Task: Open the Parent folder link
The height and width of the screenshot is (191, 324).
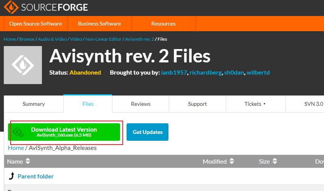Action: 35,176
